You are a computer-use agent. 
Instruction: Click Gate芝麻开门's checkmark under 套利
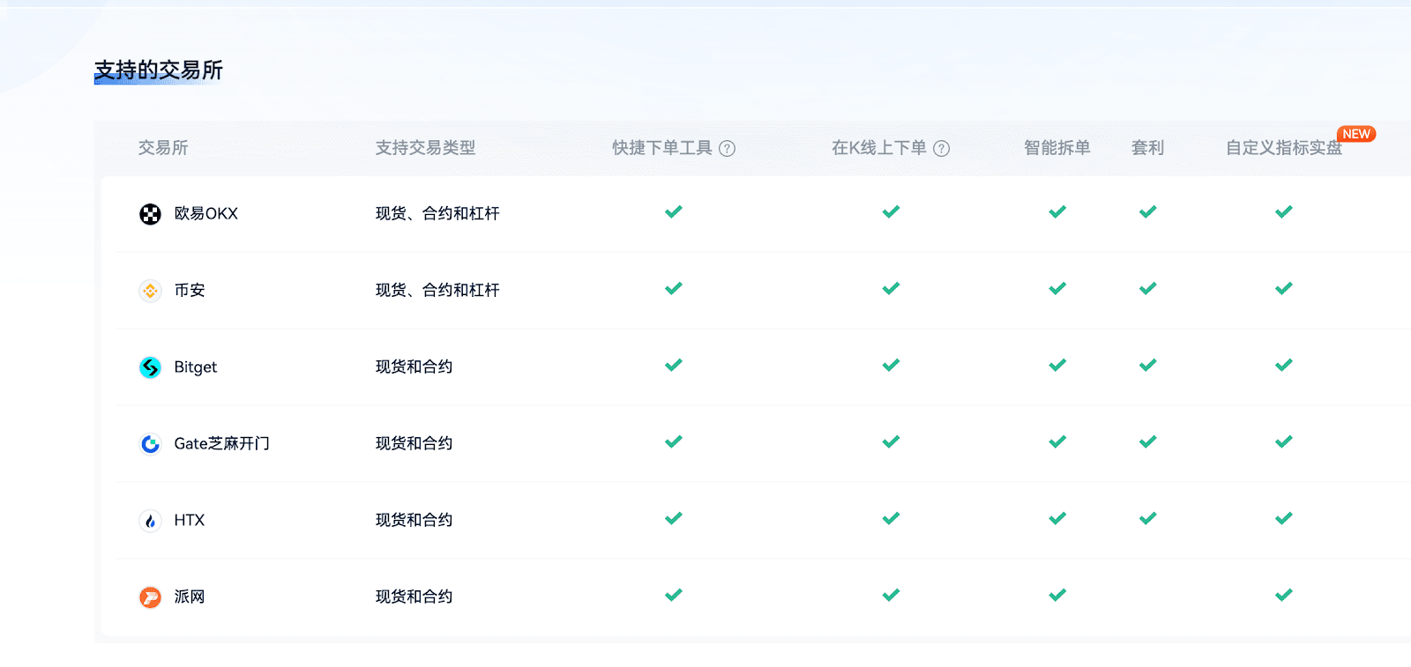click(1148, 441)
